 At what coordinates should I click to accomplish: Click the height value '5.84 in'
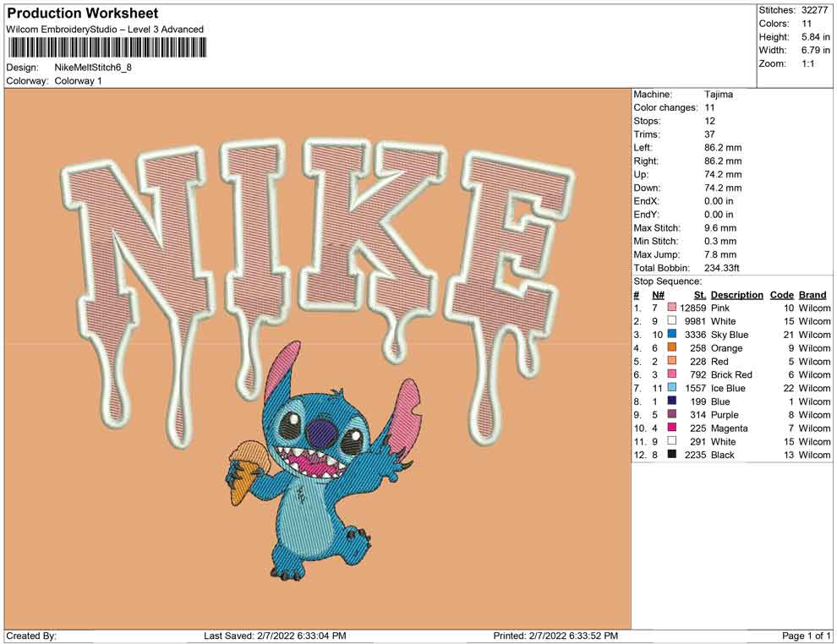815,37
